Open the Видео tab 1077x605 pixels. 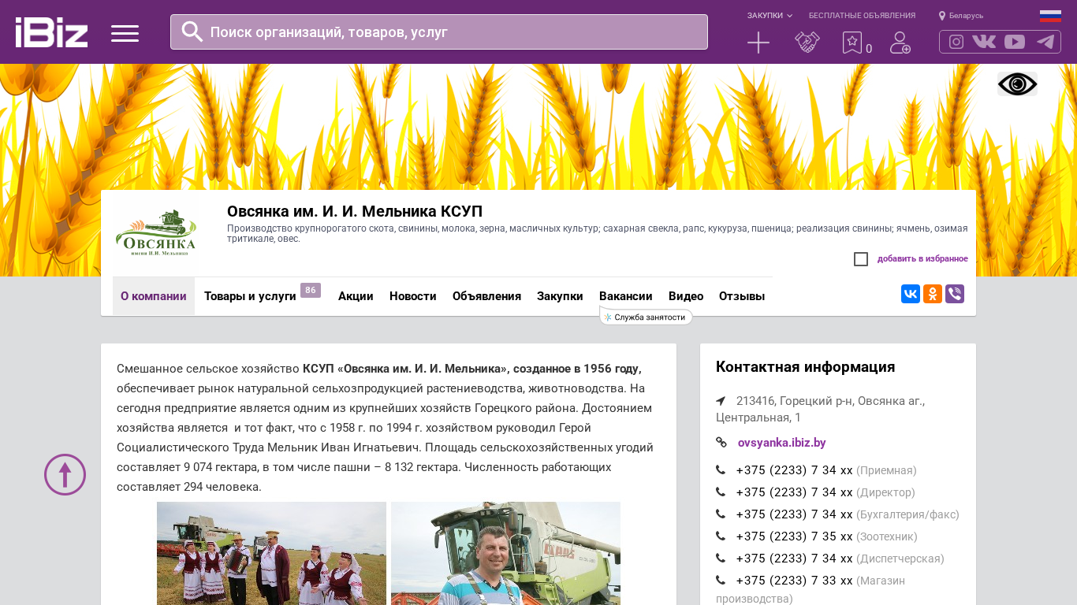[686, 296]
